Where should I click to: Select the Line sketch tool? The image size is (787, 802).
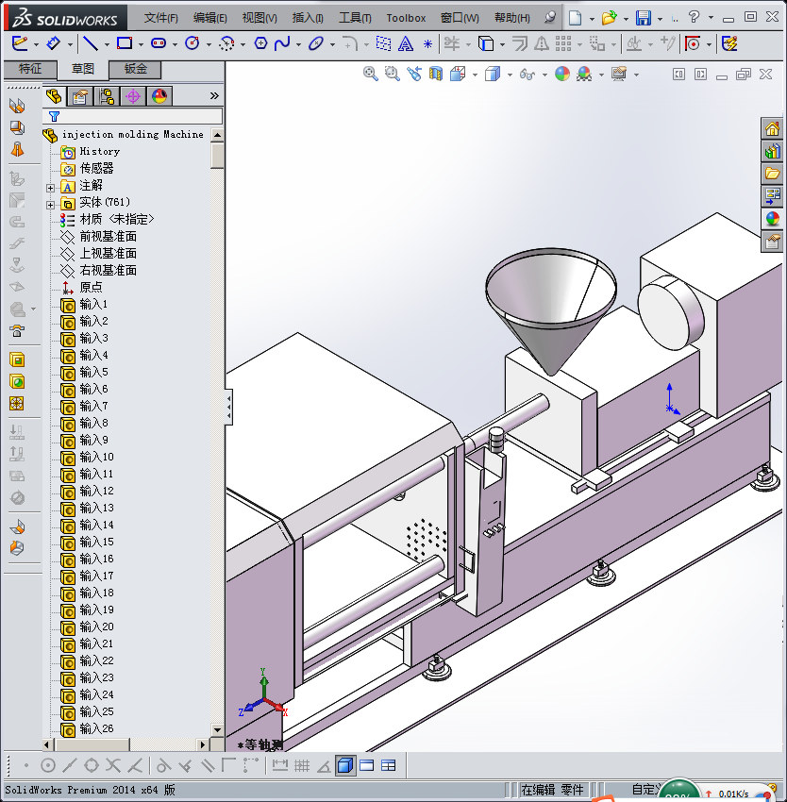90,43
